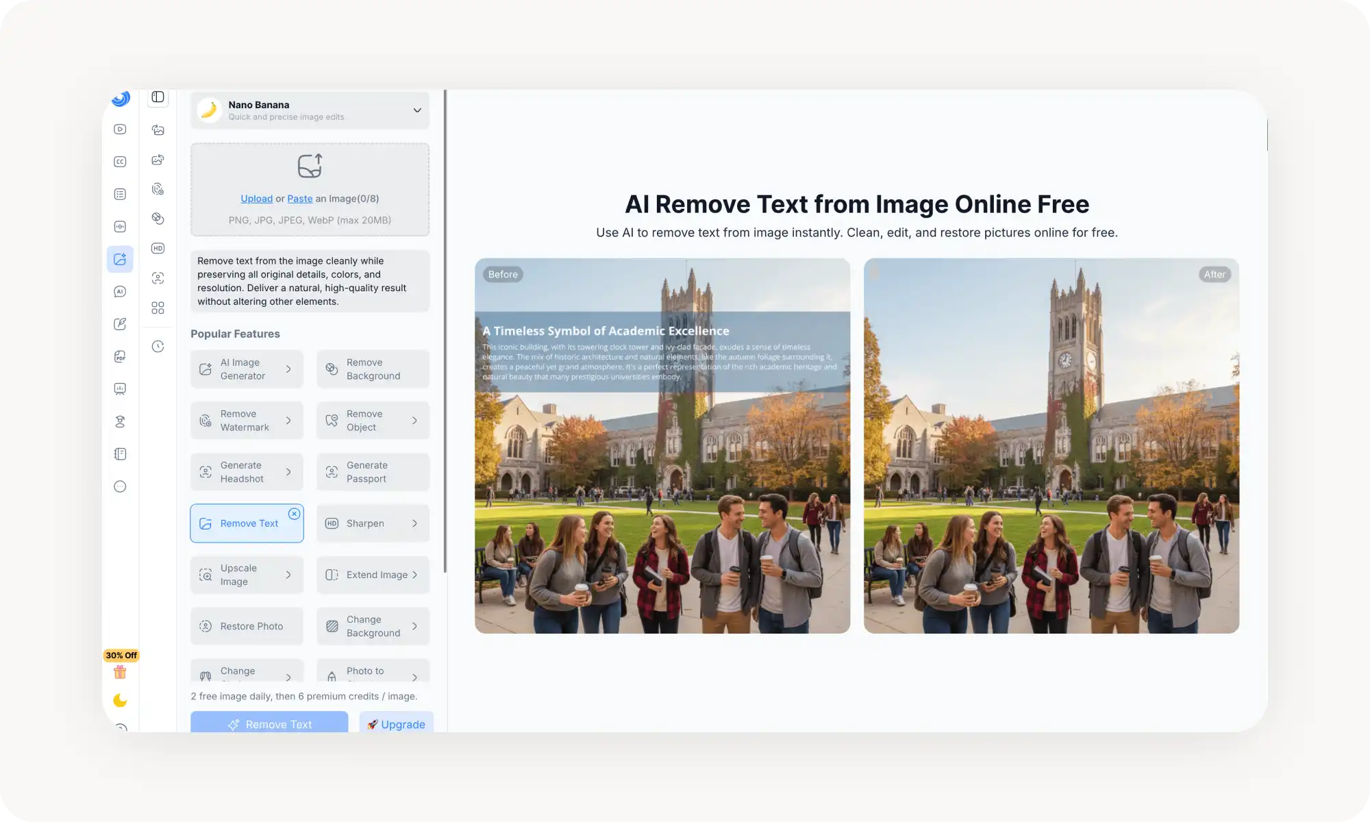Select the Generate Passport feature
This screenshot has width=1370, height=822.
tap(373, 471)
